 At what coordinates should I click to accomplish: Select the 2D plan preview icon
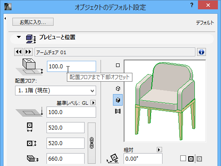pos(118,65)
